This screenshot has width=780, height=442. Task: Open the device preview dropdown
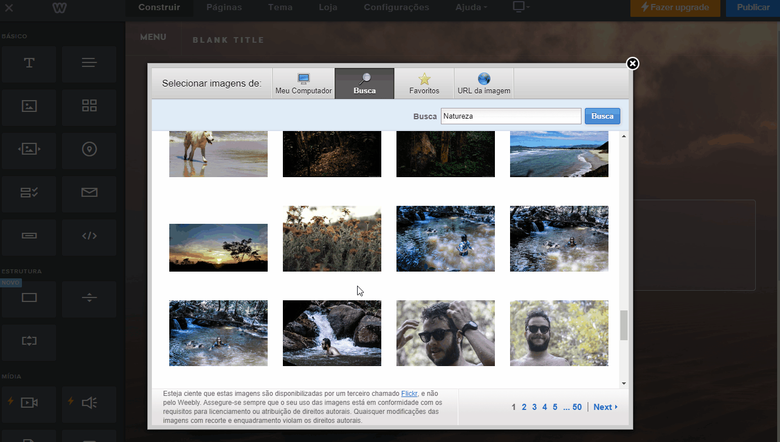click(521, 7)
